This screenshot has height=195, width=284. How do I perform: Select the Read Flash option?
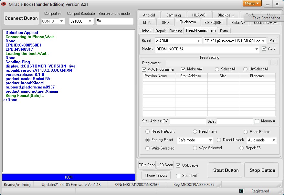pyautogui.click(x=195, y=131)
